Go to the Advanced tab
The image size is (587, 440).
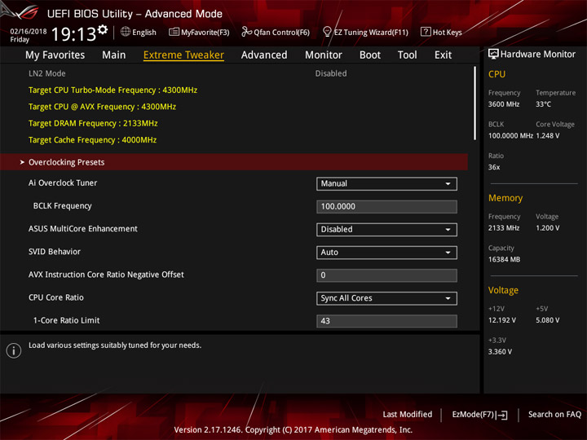264,55
